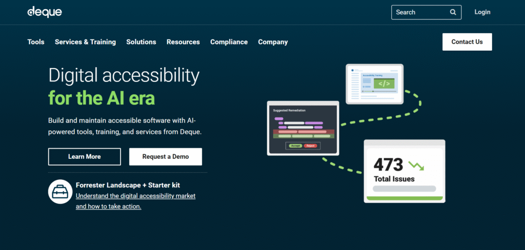Open the digital accessibility market link
This screenshot has height=250, width=525.
click(x=135, y=196)
